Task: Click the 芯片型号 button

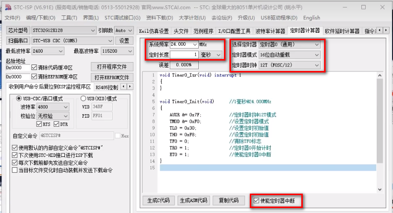Action: pos(18,30)
